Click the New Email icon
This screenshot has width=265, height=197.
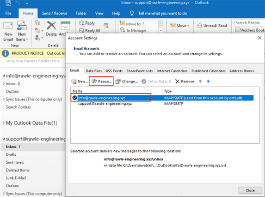(8, 26)
